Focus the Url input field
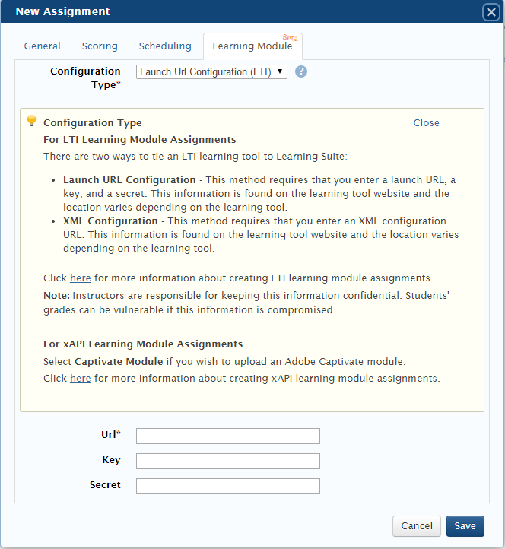The width and height of the screenshot is (505, 549). click(227, 436)
